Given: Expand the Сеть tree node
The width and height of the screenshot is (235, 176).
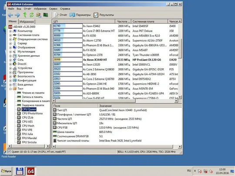Looking at the screenshot, I should point(10,60).
